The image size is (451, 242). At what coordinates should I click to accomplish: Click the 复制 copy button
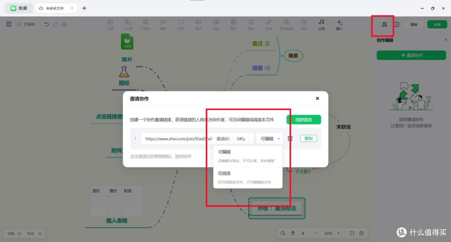[x=309, y=139]
